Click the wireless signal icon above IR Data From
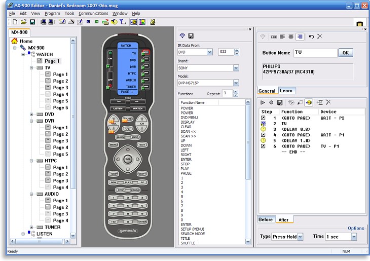This screenshot has width=370, height=261. click(182, 36)
